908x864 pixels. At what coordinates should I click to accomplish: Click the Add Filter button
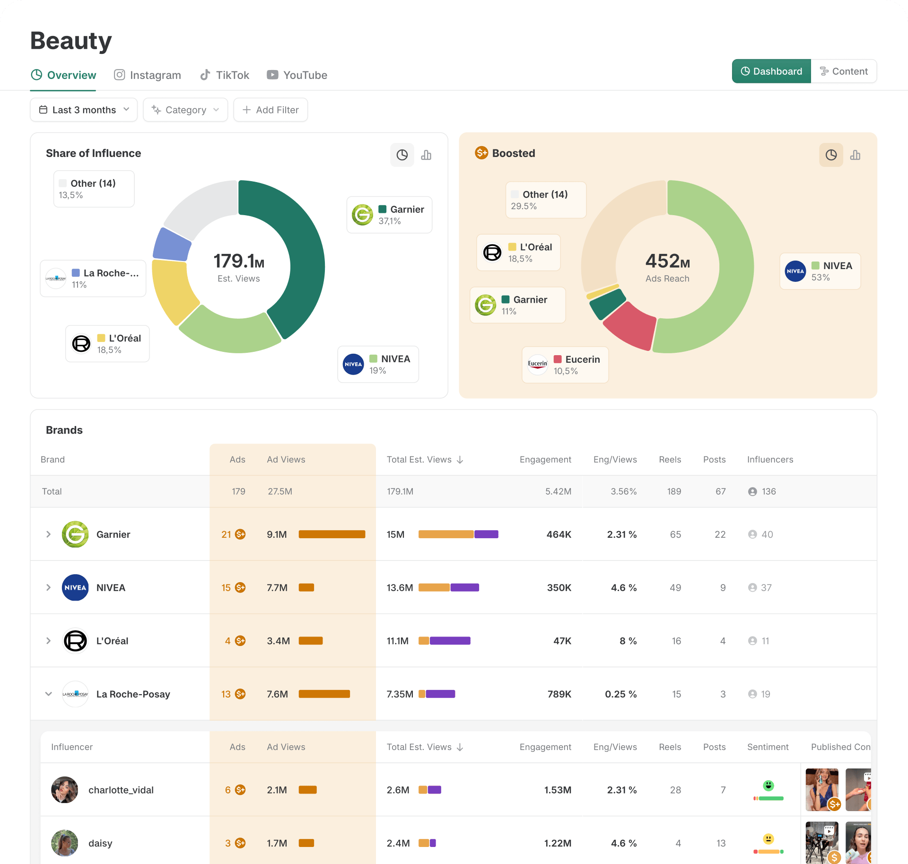click(x=271, y=110)
